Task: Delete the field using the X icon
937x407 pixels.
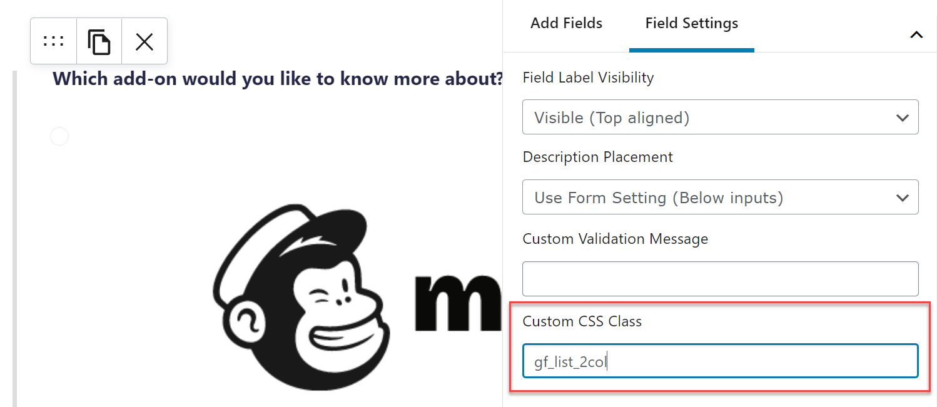Action: click(144, 41)
